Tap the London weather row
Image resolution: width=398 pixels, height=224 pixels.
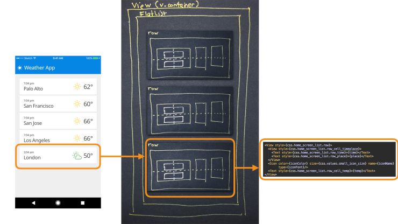pyautogui.click(x=58, y=156)
